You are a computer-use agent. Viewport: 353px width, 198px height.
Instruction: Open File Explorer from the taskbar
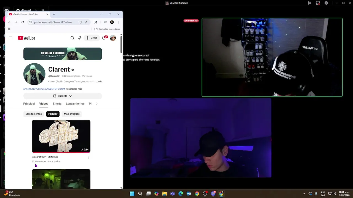coord(164,194)
